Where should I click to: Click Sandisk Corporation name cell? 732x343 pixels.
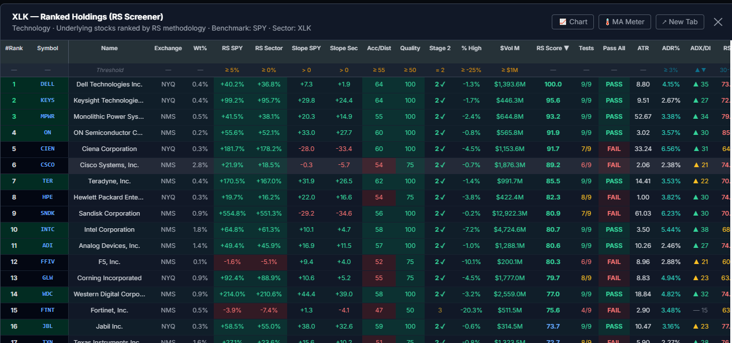(x=109, y=213)
